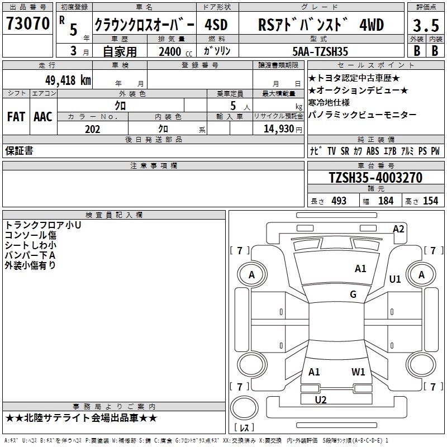Viewport: 447px width, 447px height.
Task: Click the A1 damage mark on hood
Action: pos(360,269)
